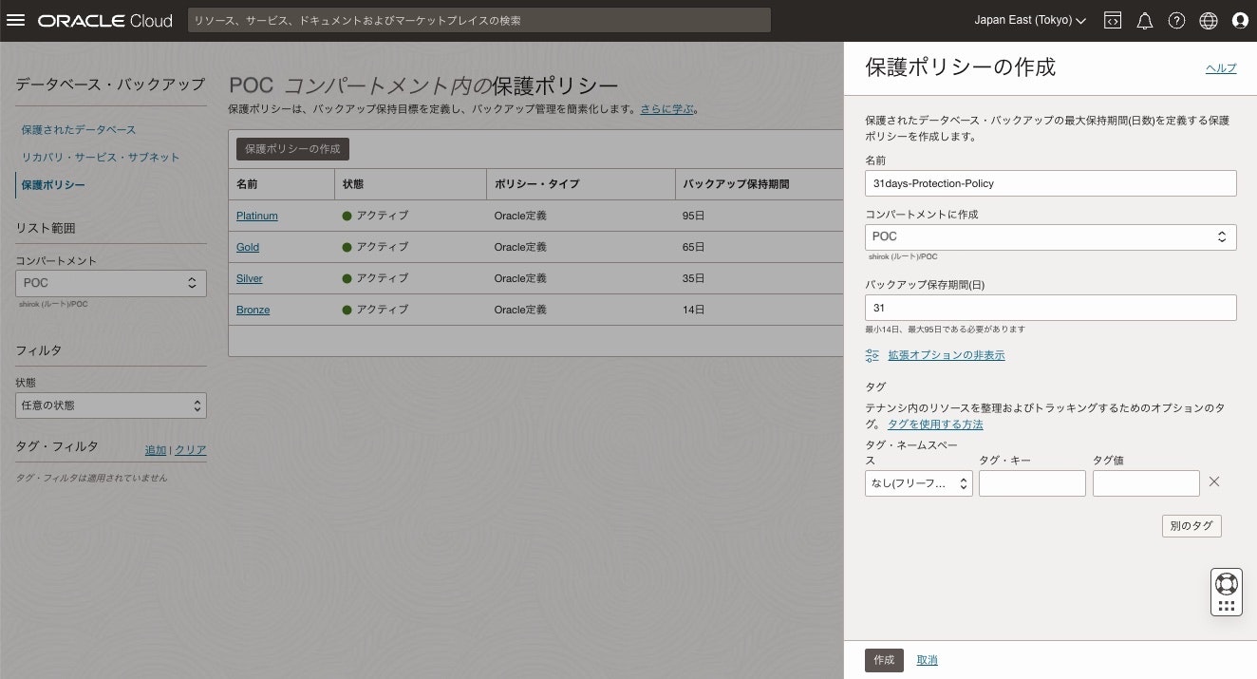This screenshot has width=1257, height=679.
Task: Click the バックアップ保持期間 column header
Action: 736,183
